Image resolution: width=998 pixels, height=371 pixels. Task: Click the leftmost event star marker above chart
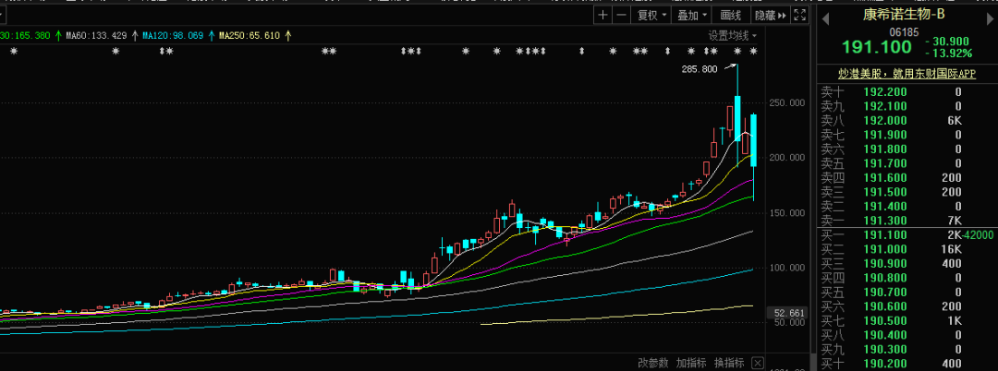click(x=13, y=52)
